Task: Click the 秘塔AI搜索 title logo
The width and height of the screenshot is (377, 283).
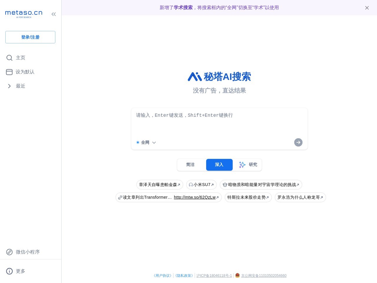Action: [219, 77]
